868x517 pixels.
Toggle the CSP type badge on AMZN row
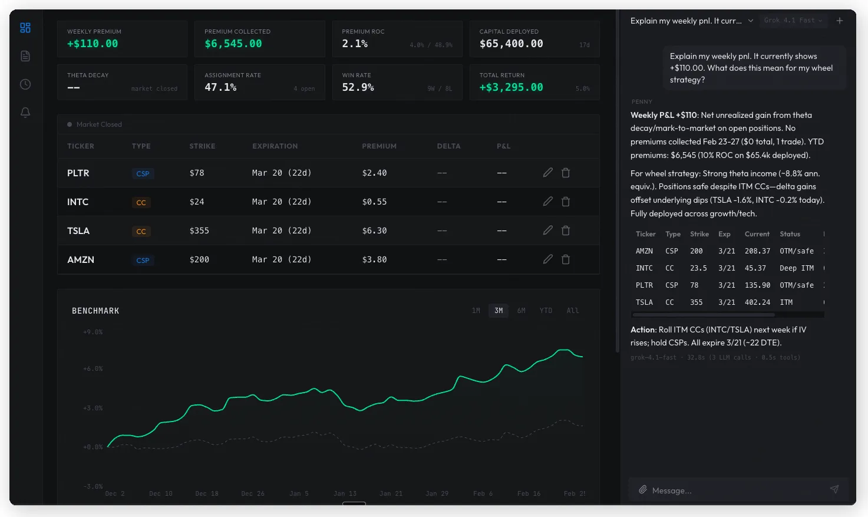click(143, 259)
